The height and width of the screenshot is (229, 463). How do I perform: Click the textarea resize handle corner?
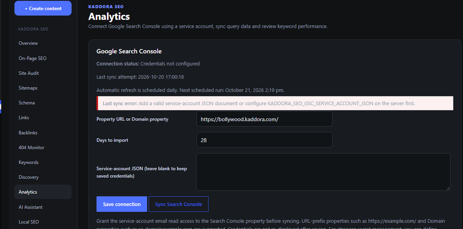point(448,189)
